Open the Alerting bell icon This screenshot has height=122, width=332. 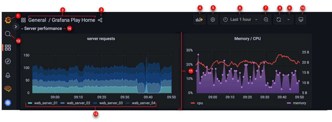[x=8, y=75]
